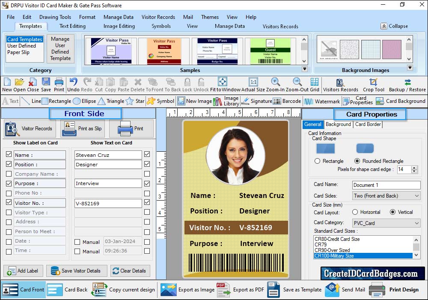This screenshot has height=300, width=428.
Task: Choose the blue grid background image swatch
Action: click(371, 49)
